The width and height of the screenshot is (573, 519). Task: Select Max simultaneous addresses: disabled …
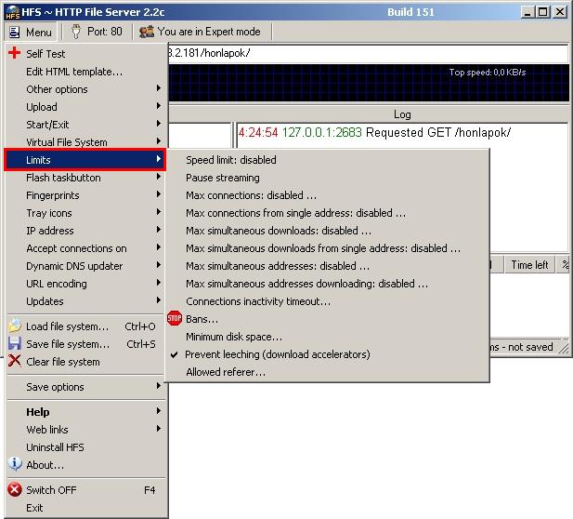[x=327, y=266]
